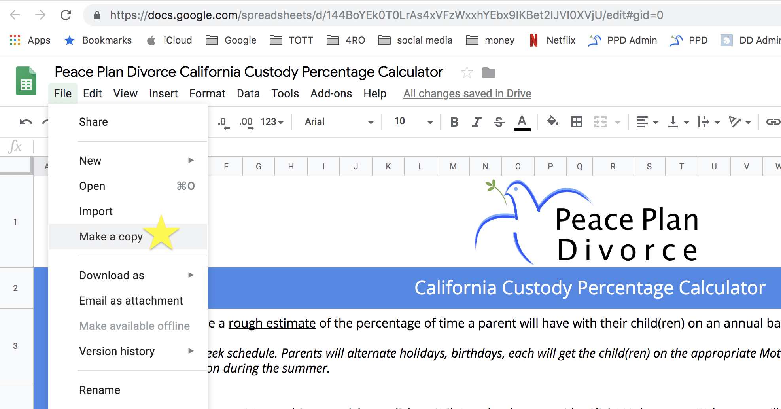The image size is (781, 409).
Task: Decrease decimal places button
Action: pos(223,122)
